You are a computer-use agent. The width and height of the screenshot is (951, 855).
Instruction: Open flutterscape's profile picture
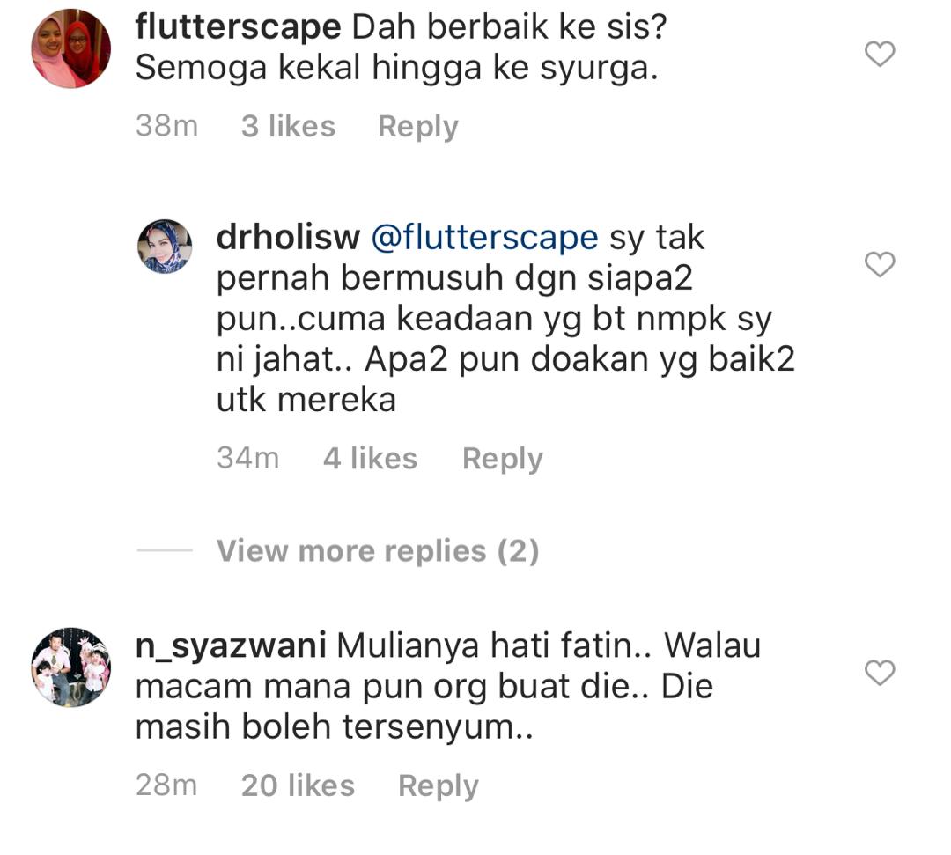71,48
